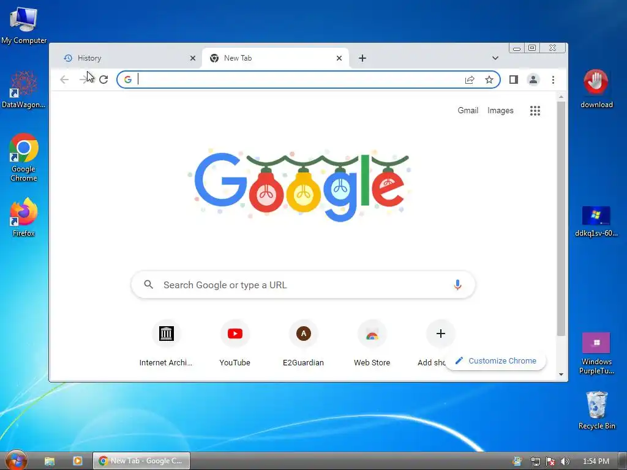The height and width of the screenshot is (470, 627).
Task: Open the Google apps grid
Action: [x=535, y=111]
